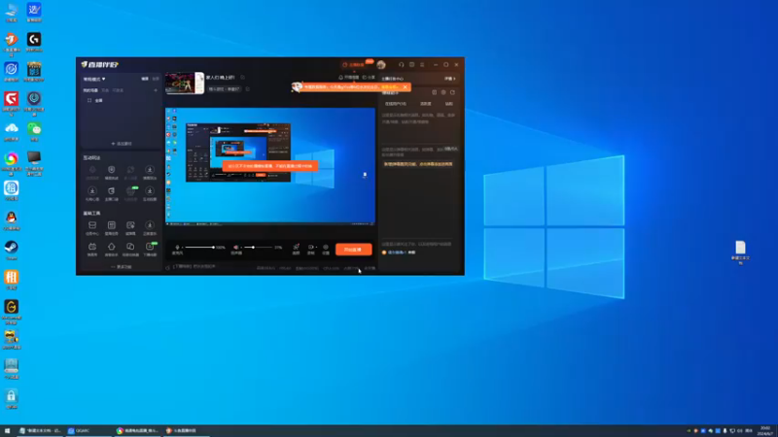Select the middle tab in right panel header
The height and width of the screenshot is (437, 778).
[426, 104]
